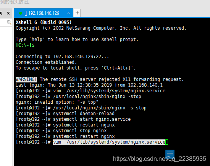
Task: Select the 192.168.140.129 session tab
Action: 44,13
